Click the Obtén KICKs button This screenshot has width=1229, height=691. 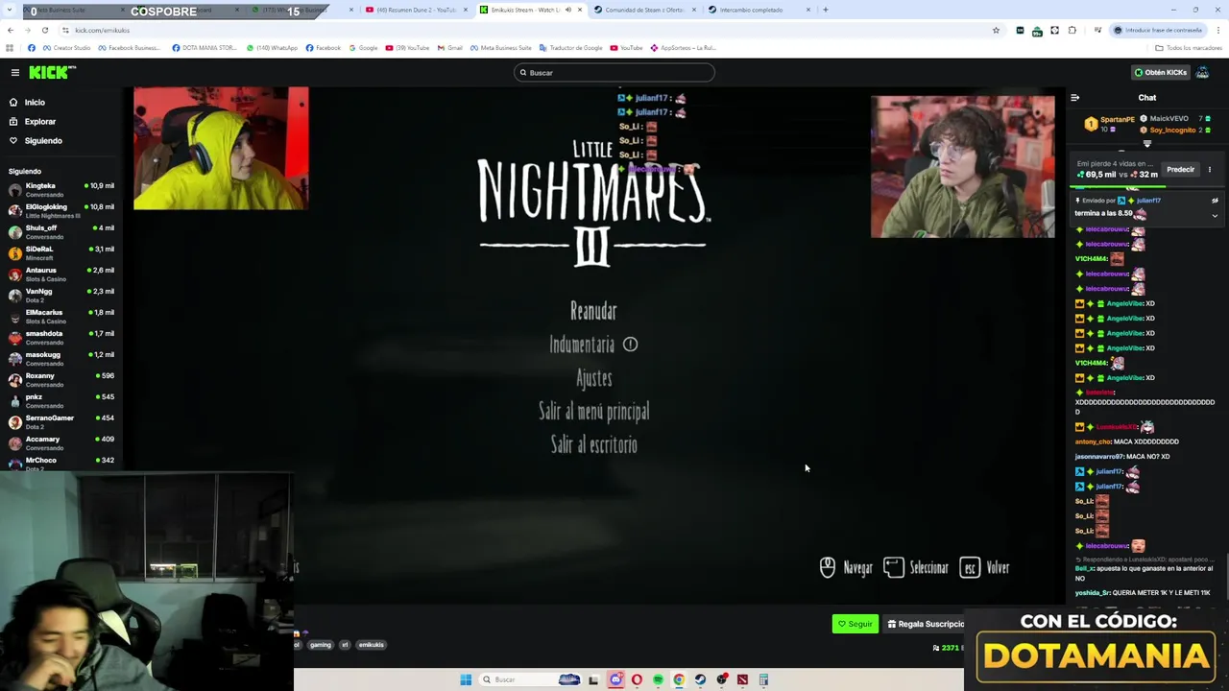tap(1160, 72)
